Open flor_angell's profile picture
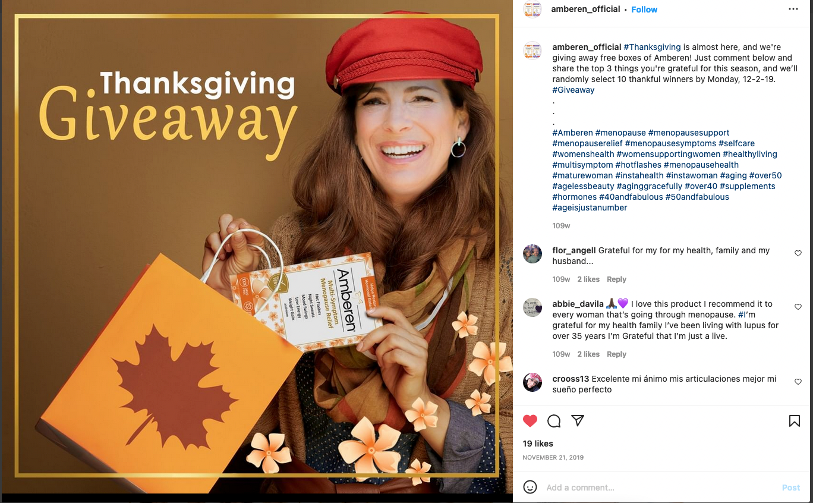This screenshot has height=503, width=813. click(x=532, y=254)
